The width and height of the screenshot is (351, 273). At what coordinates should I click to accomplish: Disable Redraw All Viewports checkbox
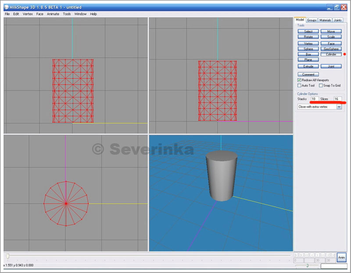click(x=299, y=80)
